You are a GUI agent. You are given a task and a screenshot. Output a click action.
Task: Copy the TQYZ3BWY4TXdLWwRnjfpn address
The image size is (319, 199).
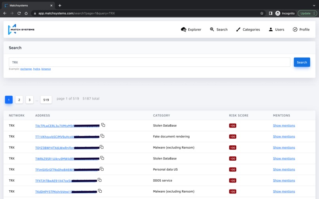pyautogui.click(x=102, y=147)
